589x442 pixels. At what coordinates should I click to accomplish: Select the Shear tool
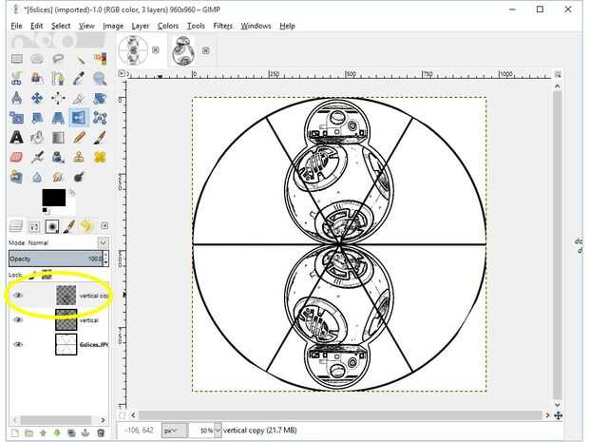click(37, 118)
